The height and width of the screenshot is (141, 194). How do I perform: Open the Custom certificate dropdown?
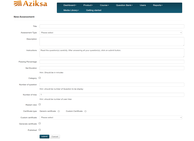(x=111, y=118)
